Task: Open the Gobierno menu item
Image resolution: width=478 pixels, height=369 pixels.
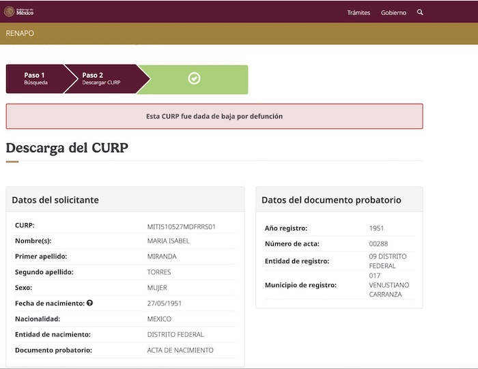Action: pyautogui.click(x=393, y=12)
